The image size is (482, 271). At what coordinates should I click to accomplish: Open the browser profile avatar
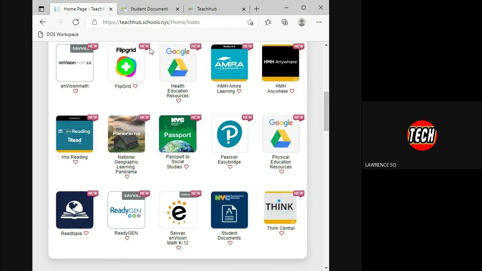point(302,22)
